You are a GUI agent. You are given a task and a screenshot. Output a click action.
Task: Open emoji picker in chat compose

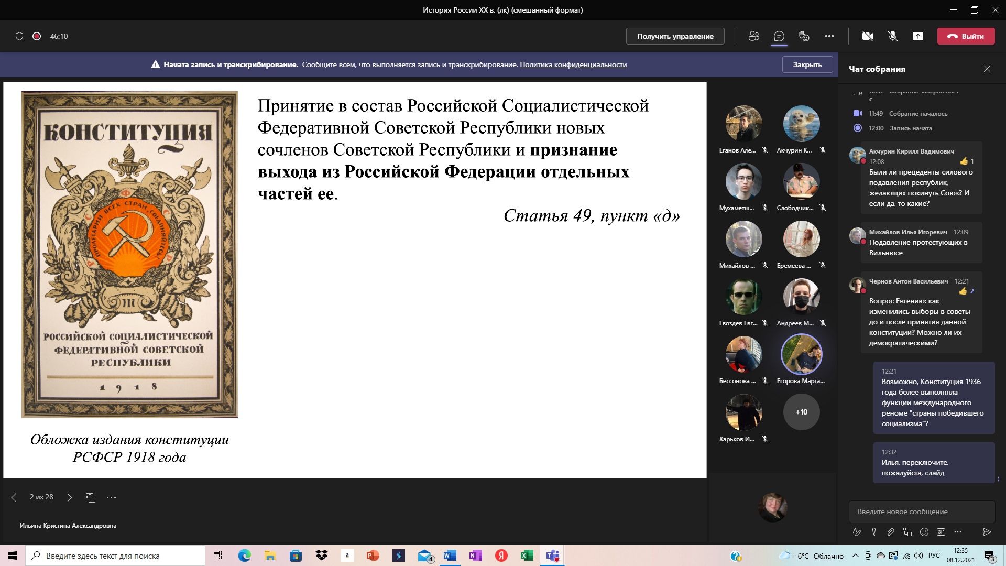[x=924, y=532]
